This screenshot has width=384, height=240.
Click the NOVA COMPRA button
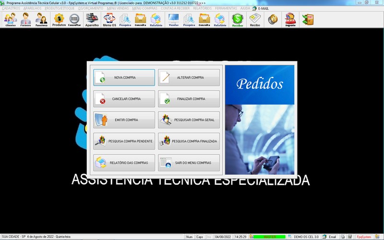124,77
